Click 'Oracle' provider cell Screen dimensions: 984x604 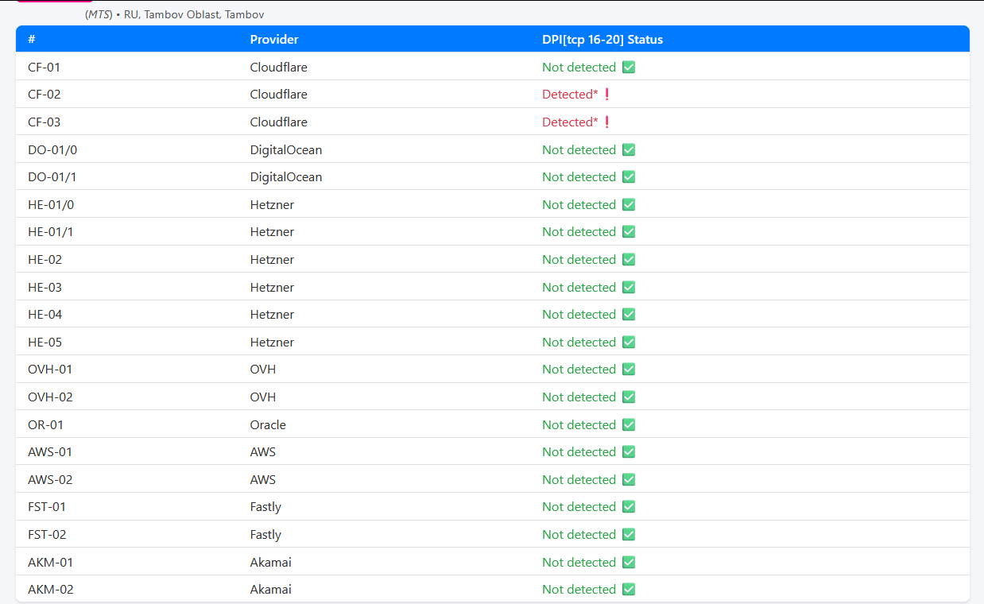(x=268, y=425)
